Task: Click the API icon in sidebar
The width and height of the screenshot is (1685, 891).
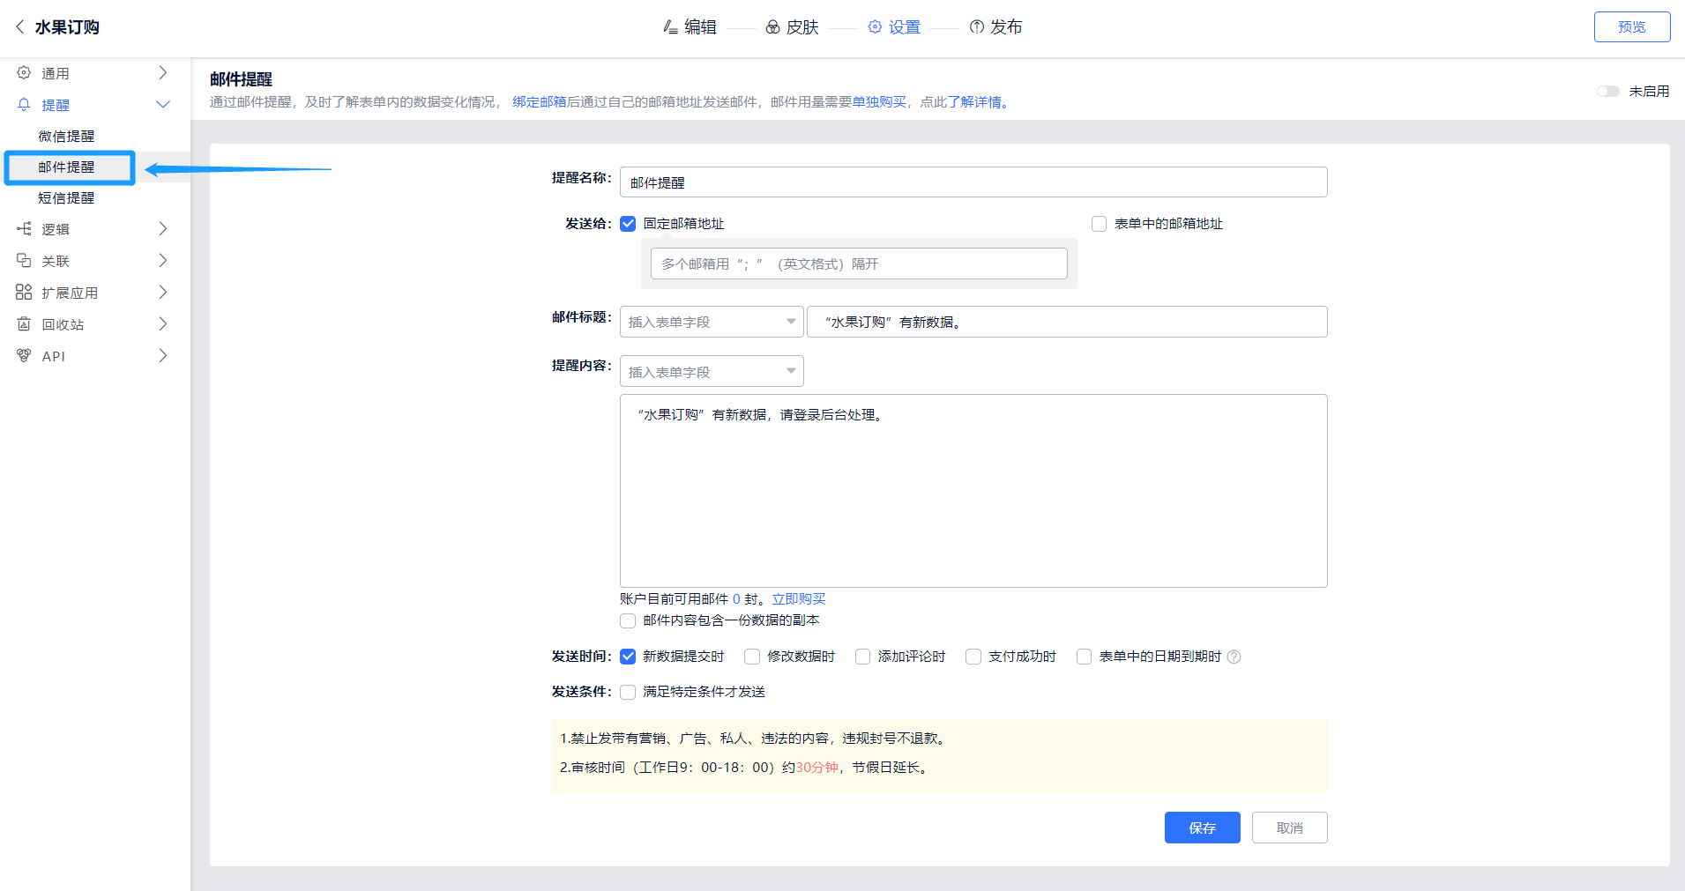Action: (x=24, y=356)
